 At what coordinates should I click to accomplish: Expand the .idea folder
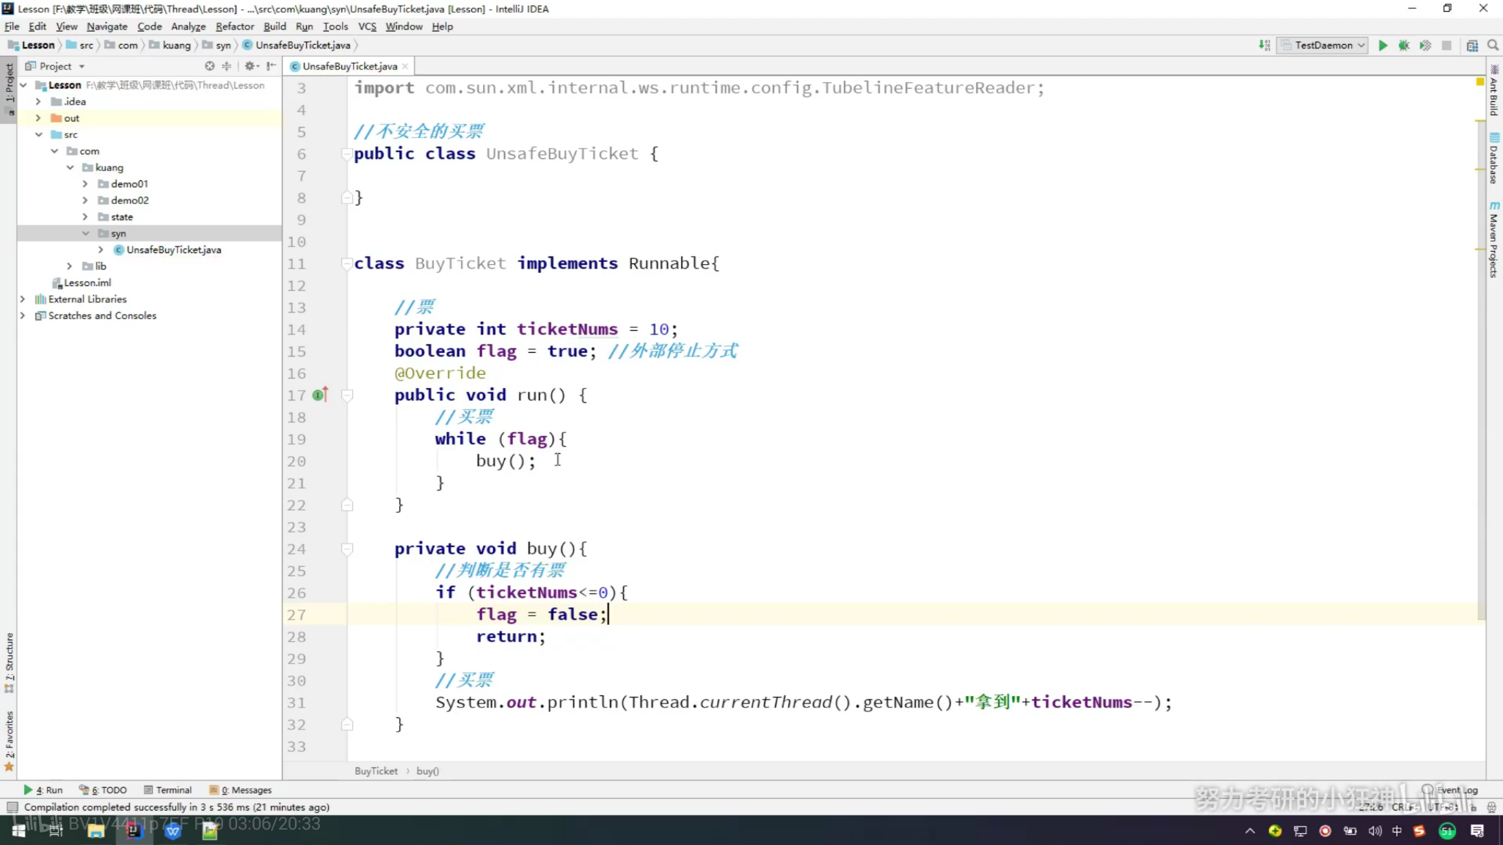click(x=39, y=102)
